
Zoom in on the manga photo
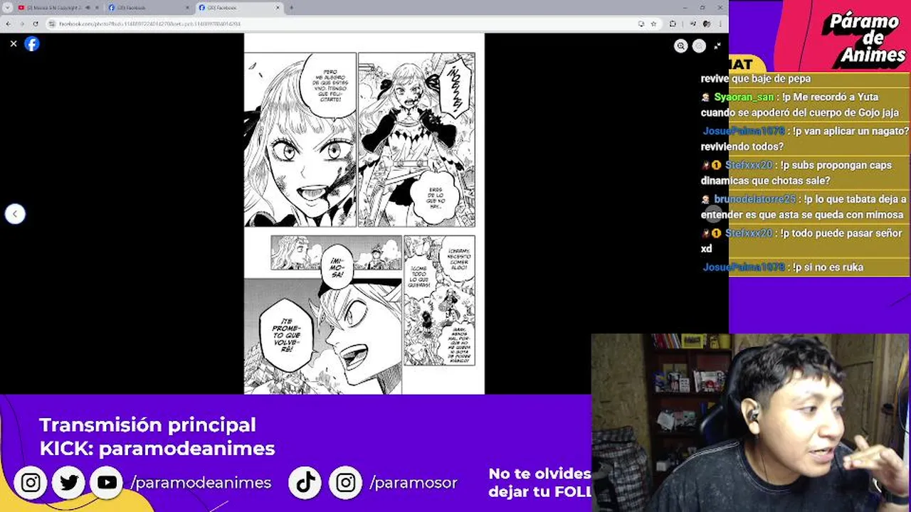(681, 46)
